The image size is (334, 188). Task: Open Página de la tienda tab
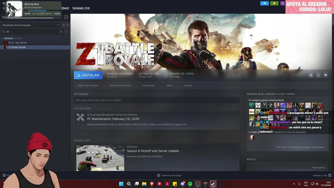(88, 85)
